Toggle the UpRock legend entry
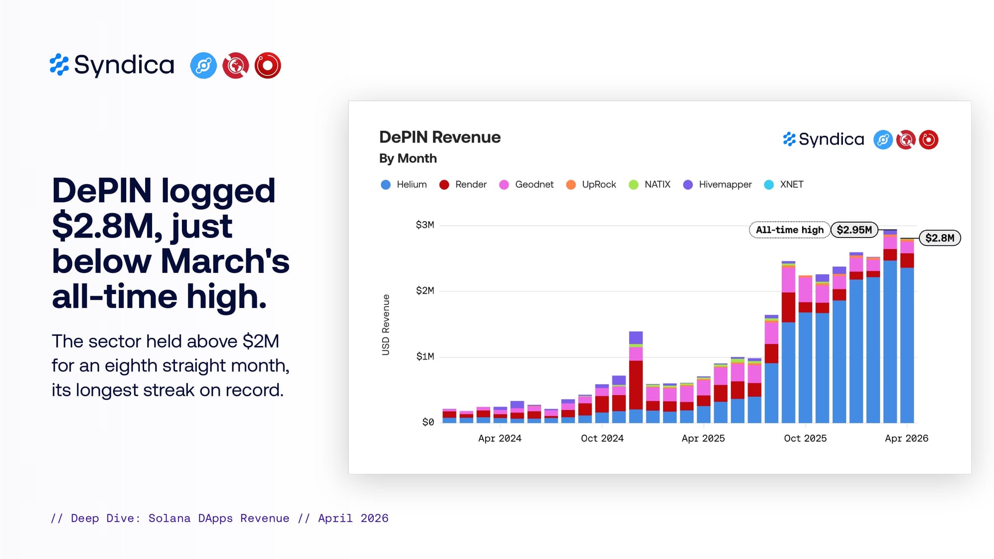The image size is (994, 559). tap(591, 184)
